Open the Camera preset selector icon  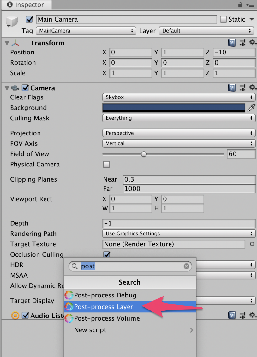242,88
